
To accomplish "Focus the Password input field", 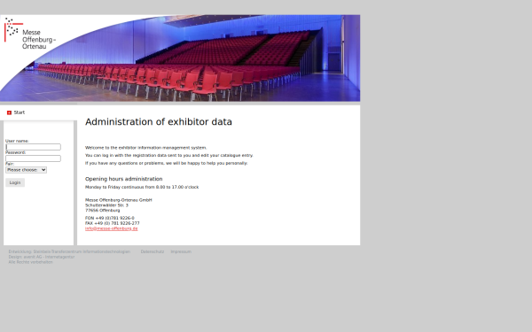I will (34, 158).
